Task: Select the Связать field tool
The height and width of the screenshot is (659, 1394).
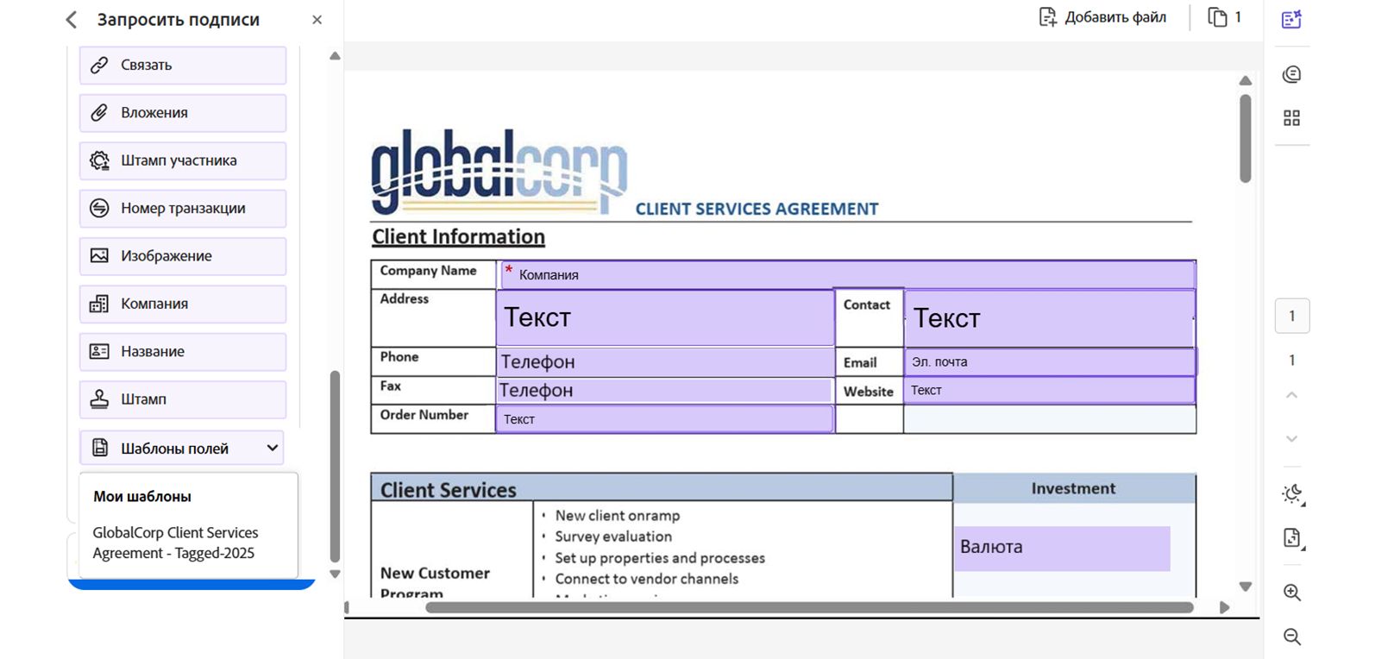Action: (x=183, y=66)
